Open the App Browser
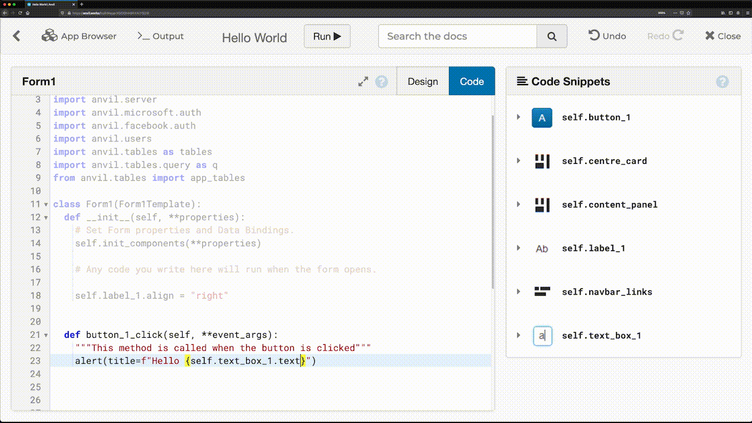The width and height of the screenshot is (752, 423). pos(79,36)
